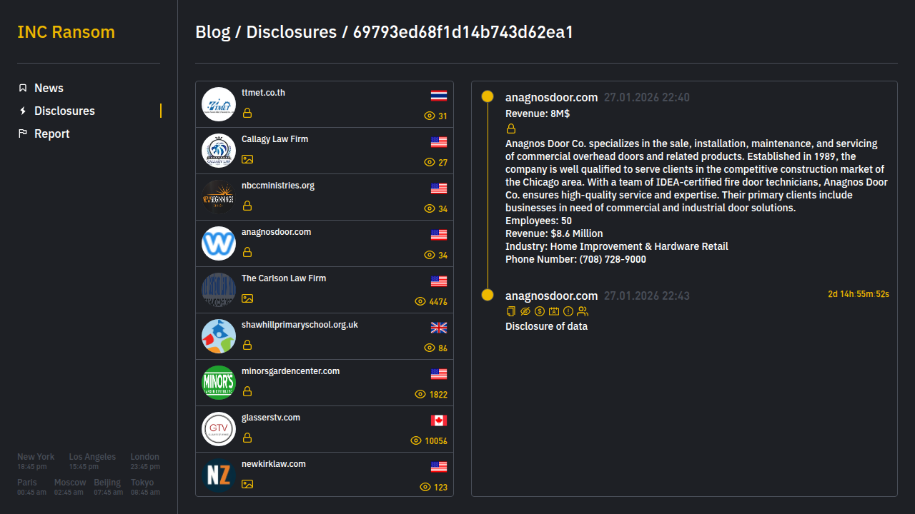Open the News menu item
Screen dimensions: 915x514
click(49, 88)
